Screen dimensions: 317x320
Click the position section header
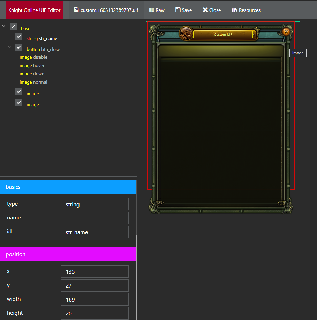(68, 254)
